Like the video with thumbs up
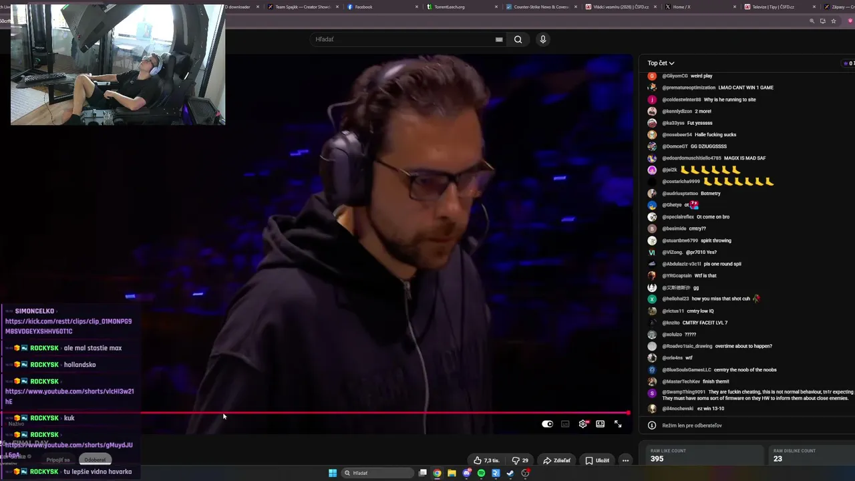 click(486, 460)
